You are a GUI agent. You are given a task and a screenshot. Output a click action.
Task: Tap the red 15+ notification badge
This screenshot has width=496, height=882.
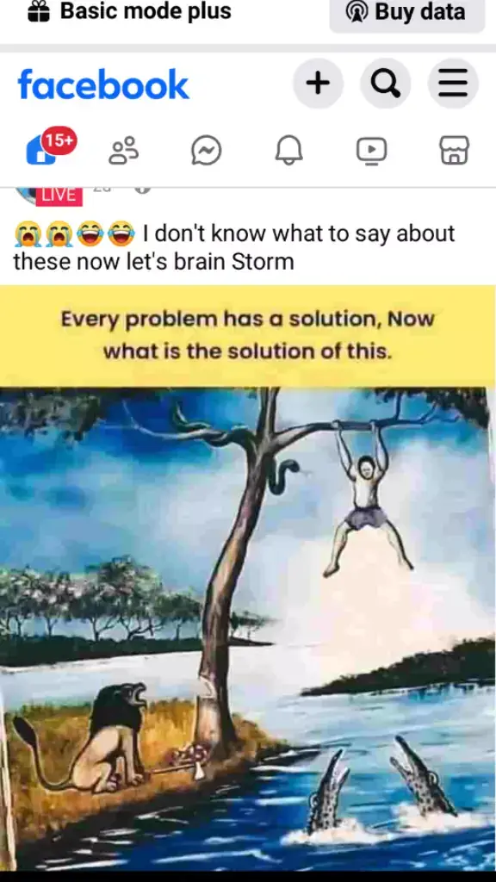pos(59,141)
